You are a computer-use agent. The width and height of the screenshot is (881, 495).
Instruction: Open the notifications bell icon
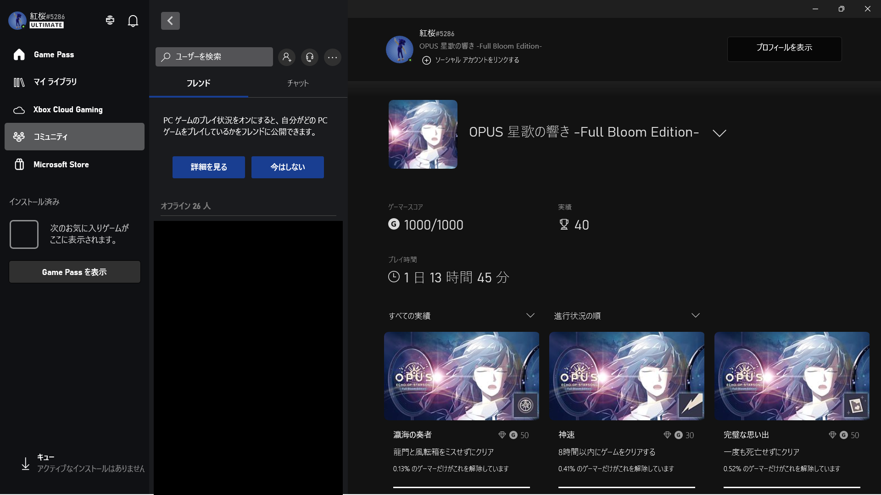click(x=133, y=21)
